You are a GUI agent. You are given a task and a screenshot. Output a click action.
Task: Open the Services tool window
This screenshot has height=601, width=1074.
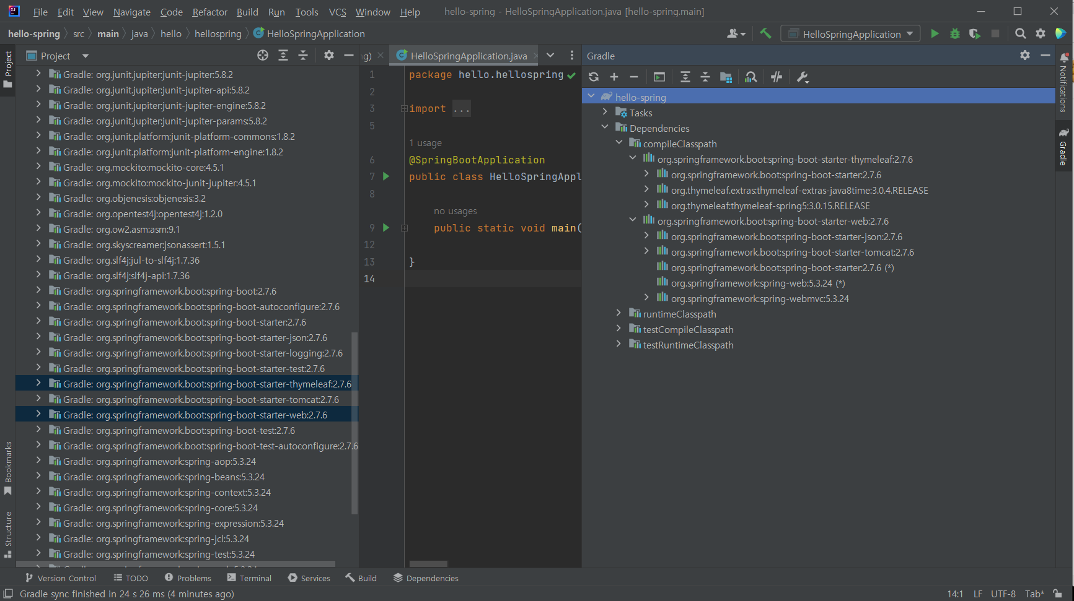point(309,578)
